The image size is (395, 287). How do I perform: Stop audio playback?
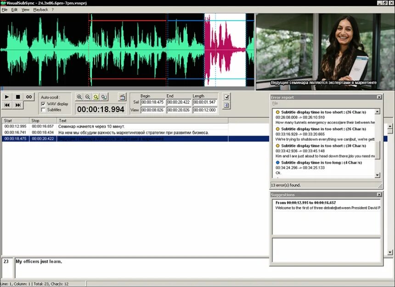pyautogui.click(x=18, y=97)
